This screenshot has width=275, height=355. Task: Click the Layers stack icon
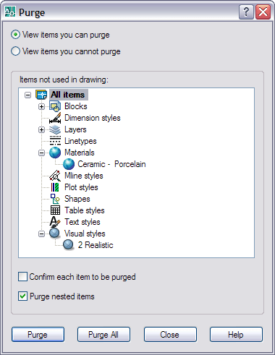point(55,129)
